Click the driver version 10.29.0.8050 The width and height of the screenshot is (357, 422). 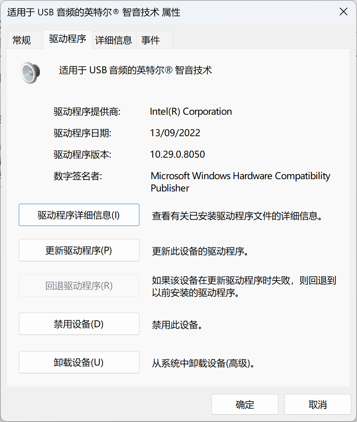pyautogui.click(x=177, y=155)
